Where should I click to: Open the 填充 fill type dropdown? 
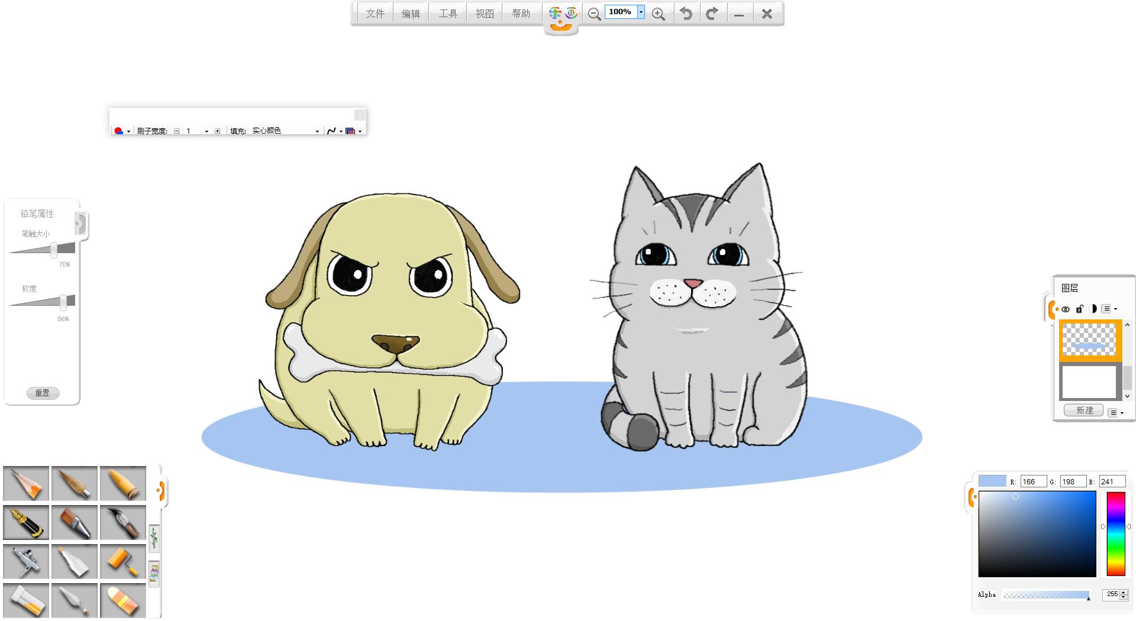pos(317,131)
